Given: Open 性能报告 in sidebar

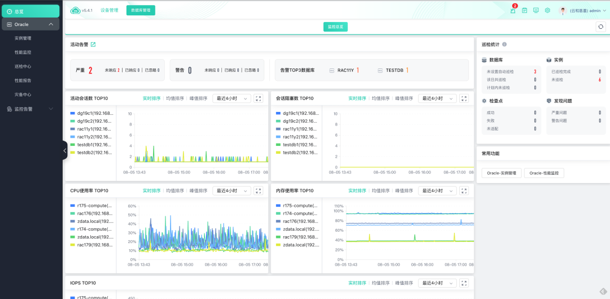Looking at the screenshot, I should (x=23, y=81).
